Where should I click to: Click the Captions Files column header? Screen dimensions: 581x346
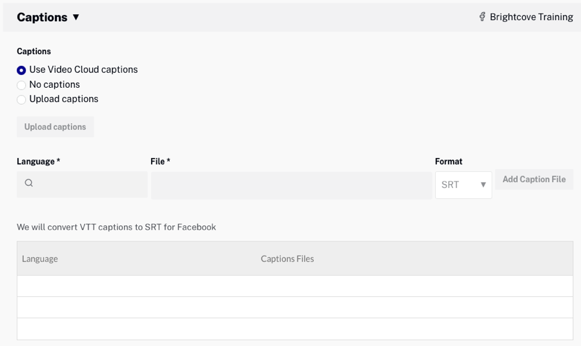point(287,259)
